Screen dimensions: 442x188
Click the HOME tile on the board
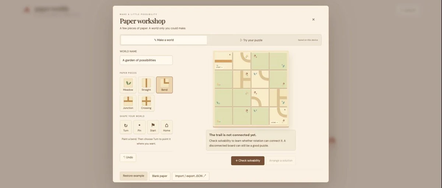tap(278, 116)
